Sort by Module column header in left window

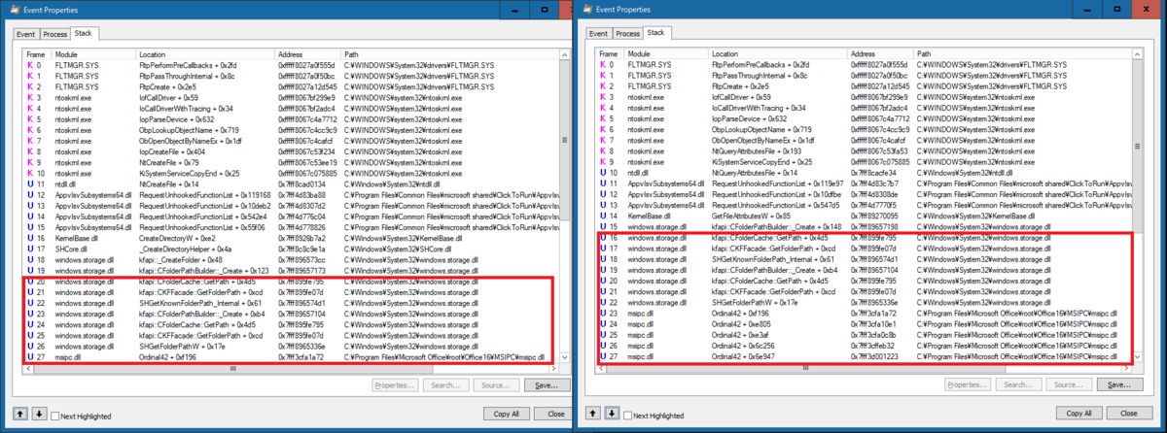[x=95, y=54]
